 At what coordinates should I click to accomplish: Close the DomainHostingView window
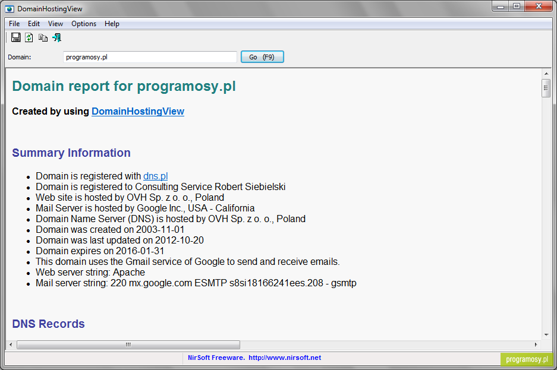tap(539, 7)
